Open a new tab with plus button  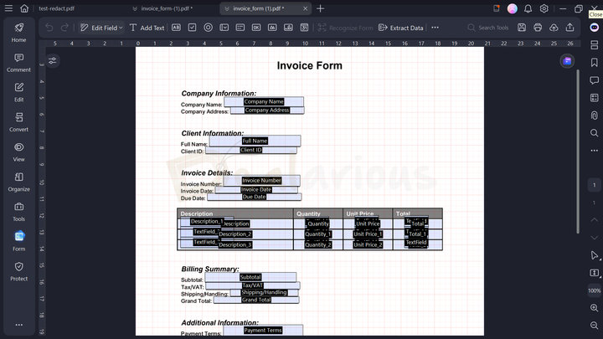point(320,8)
